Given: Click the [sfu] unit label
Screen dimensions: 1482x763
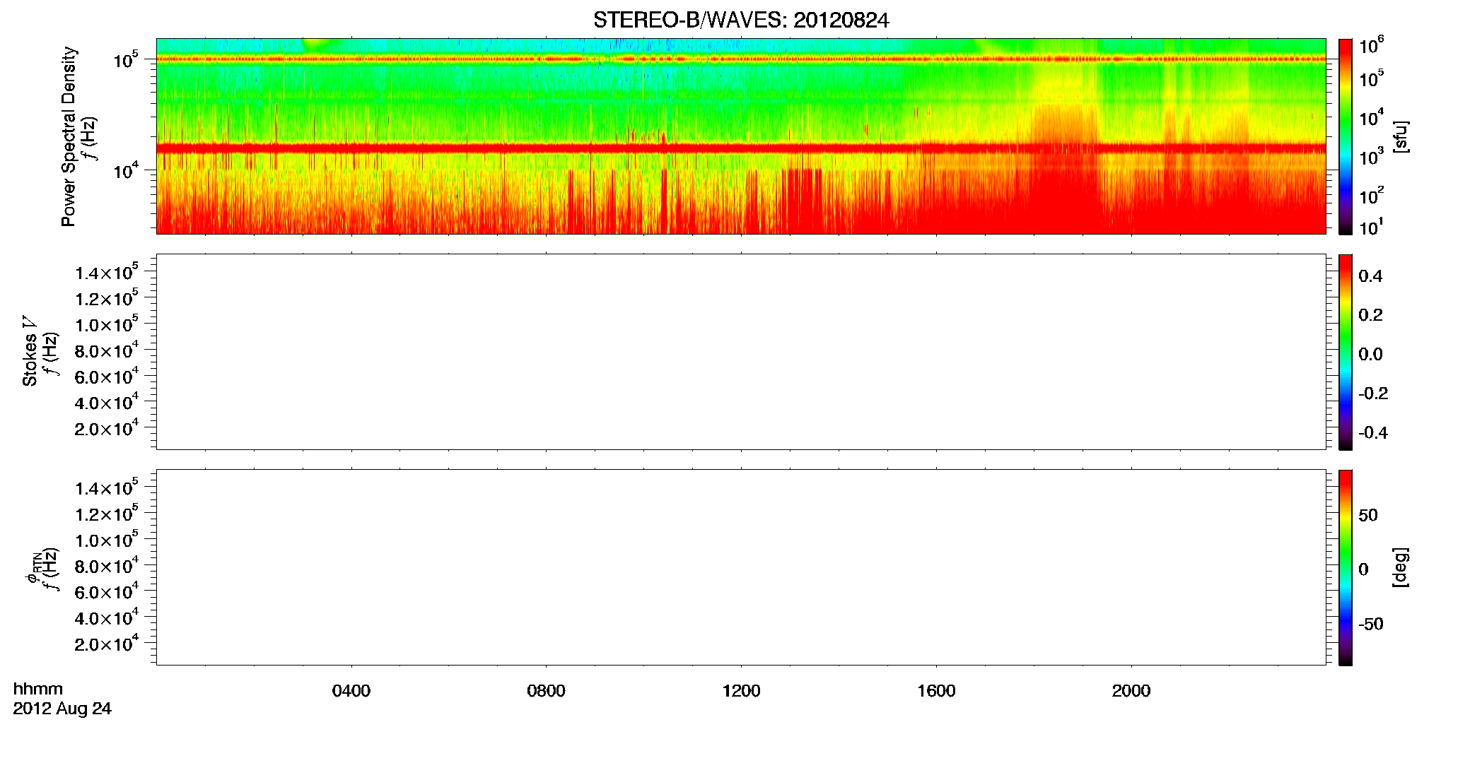Looking at the screenshot, I should (x=1401, y=136).
